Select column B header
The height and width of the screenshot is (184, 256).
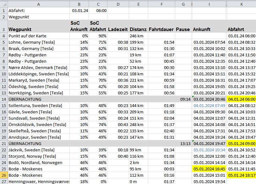pyautogui.click(x=79, y=4)
